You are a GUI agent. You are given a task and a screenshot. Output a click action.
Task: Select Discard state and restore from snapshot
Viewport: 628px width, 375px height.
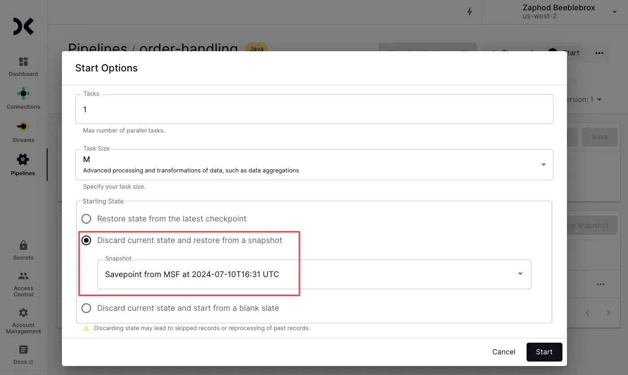[x=86, y=241]
